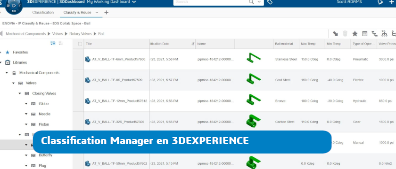Click the tag icon beside search
The width and height of the screenshot is (396, 169).
(270, 2)
